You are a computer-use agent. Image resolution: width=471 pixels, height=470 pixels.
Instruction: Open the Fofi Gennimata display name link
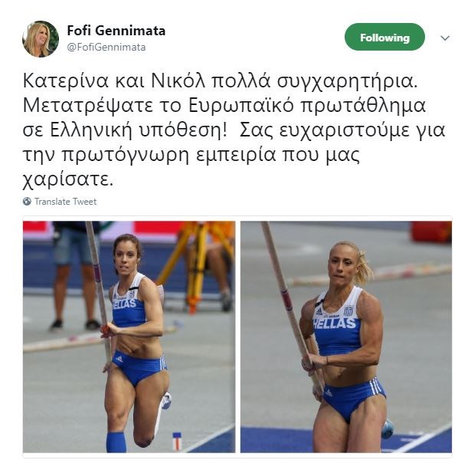tap(116, 31)
